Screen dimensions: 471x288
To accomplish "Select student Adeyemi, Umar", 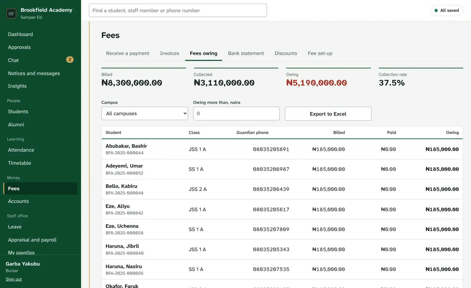I will pyautogui.click(x=124, y=166).
